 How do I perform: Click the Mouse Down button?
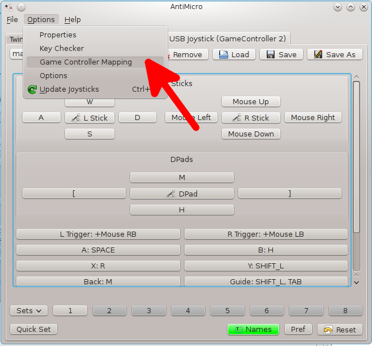point(251,134)
